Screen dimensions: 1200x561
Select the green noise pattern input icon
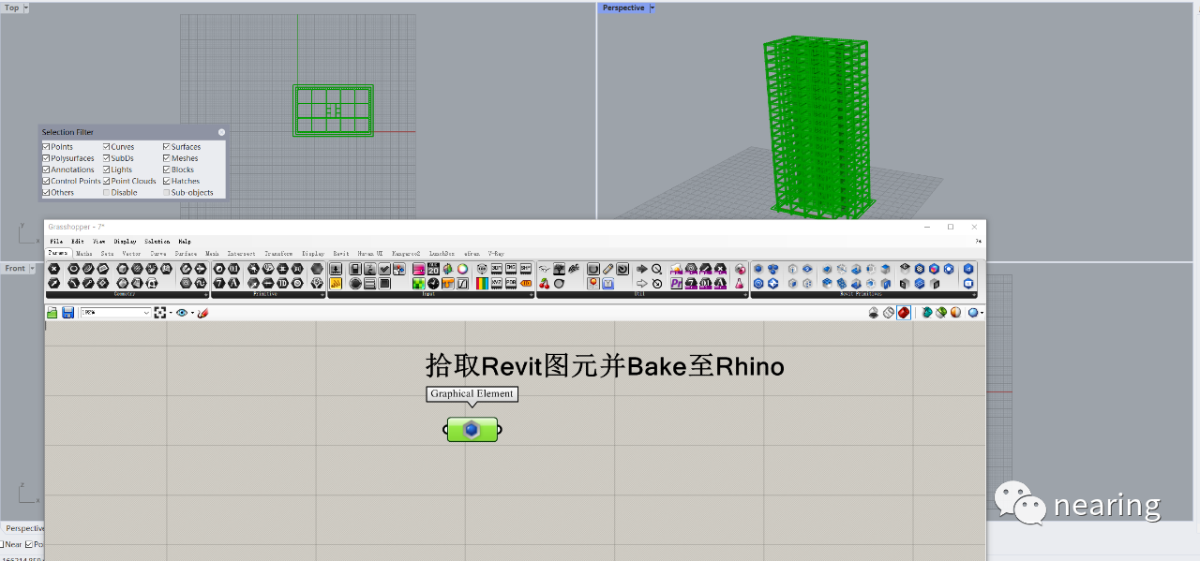coord(419,284)
